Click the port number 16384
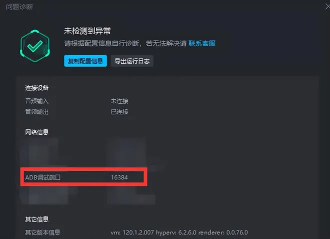330x239 pixels. point(119,177)
